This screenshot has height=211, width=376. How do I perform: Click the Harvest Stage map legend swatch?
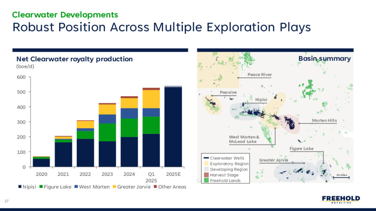point(206,175)
